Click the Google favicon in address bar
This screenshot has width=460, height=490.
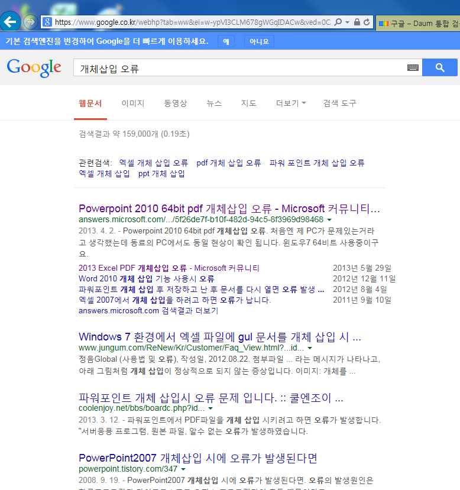pos(47,22)
